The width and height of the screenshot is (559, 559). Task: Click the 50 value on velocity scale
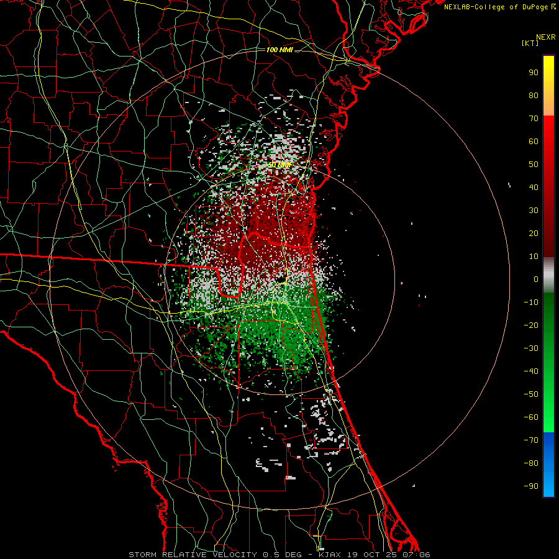click(x=534, y=165)
